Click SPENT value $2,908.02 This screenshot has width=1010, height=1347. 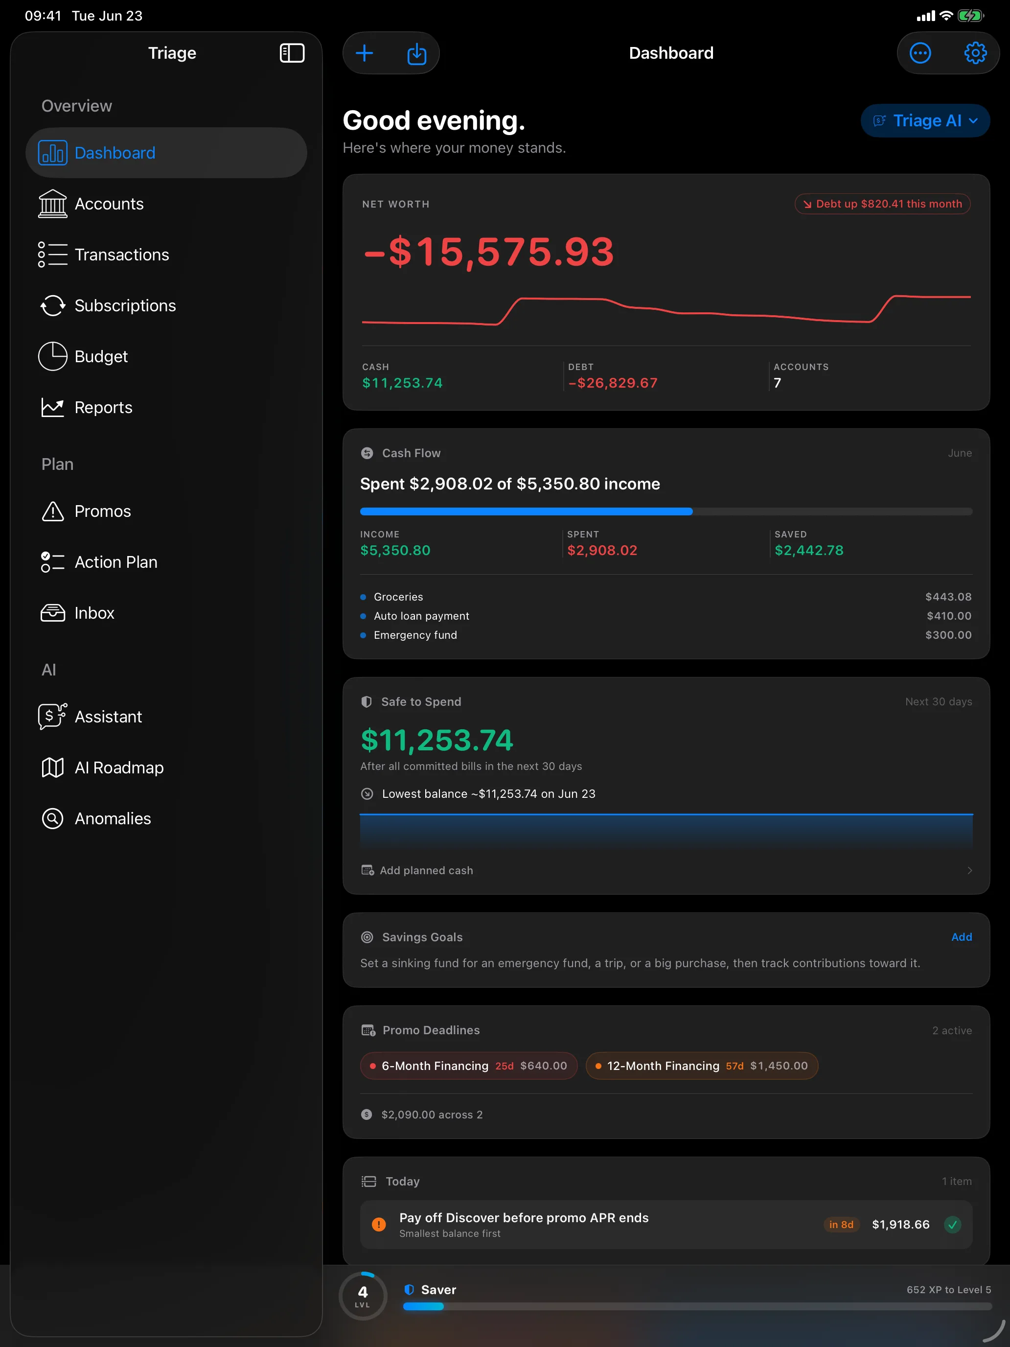602,551
